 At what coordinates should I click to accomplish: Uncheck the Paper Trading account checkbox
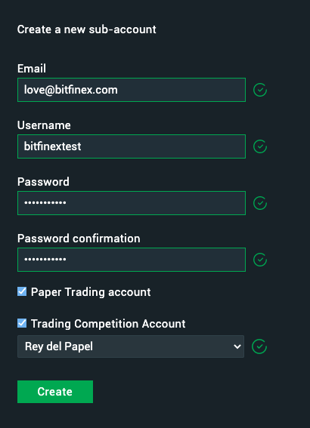(x=22, y=291)
